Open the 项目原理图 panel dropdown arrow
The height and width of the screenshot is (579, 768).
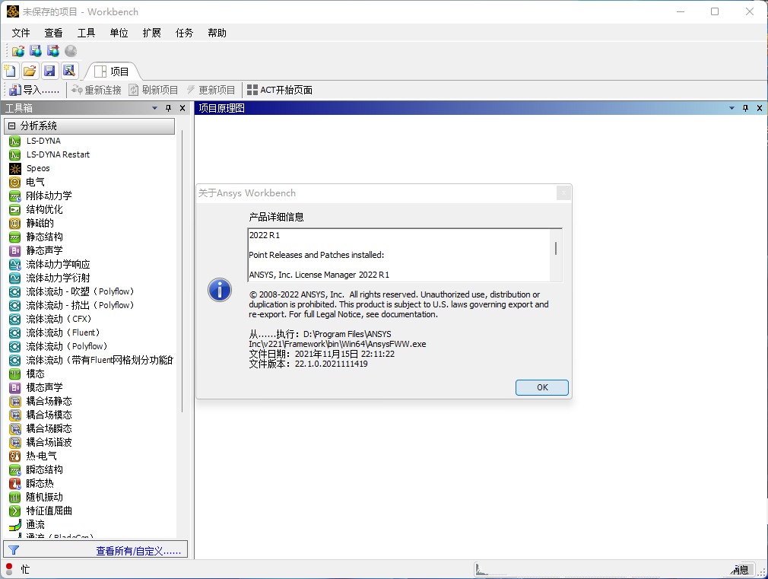coord(732,108)
